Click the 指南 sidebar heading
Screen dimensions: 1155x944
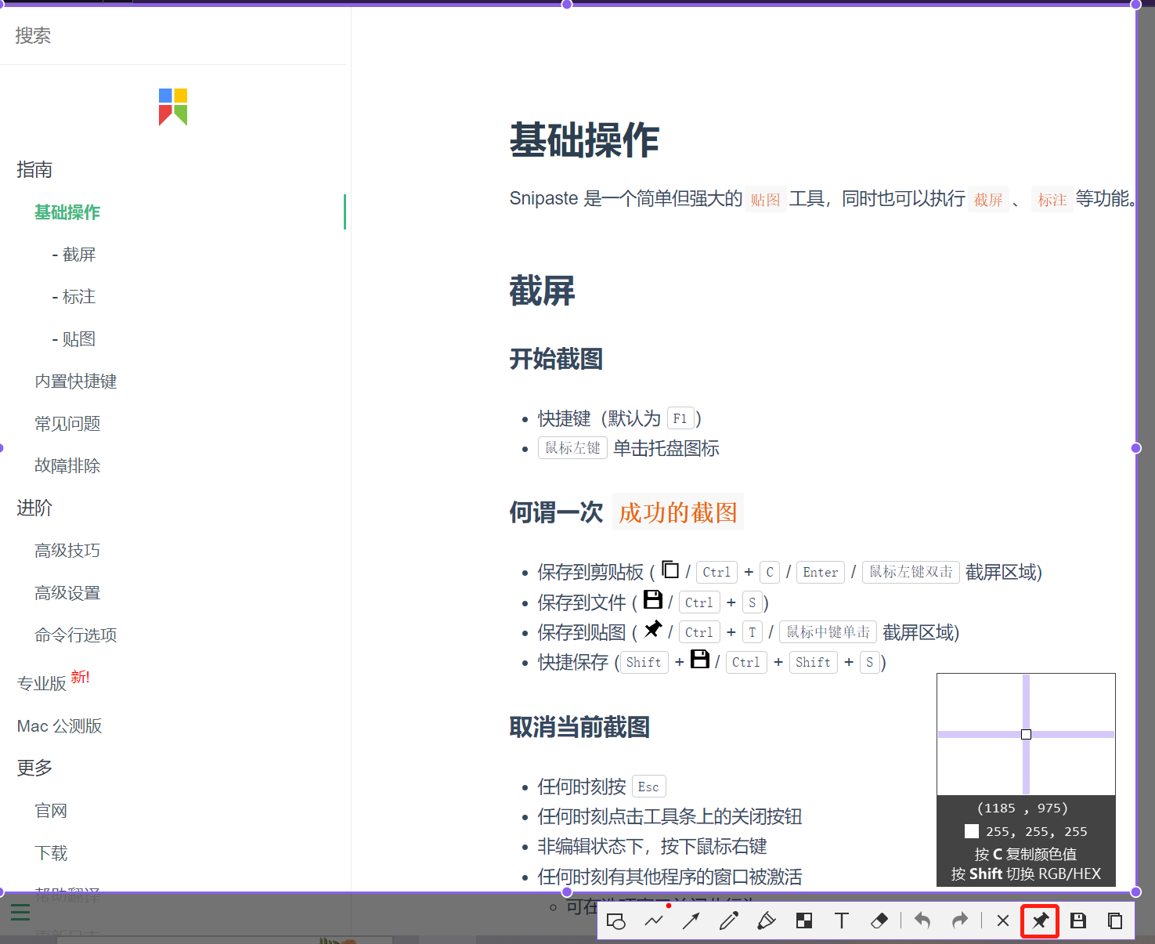point(34,169)
